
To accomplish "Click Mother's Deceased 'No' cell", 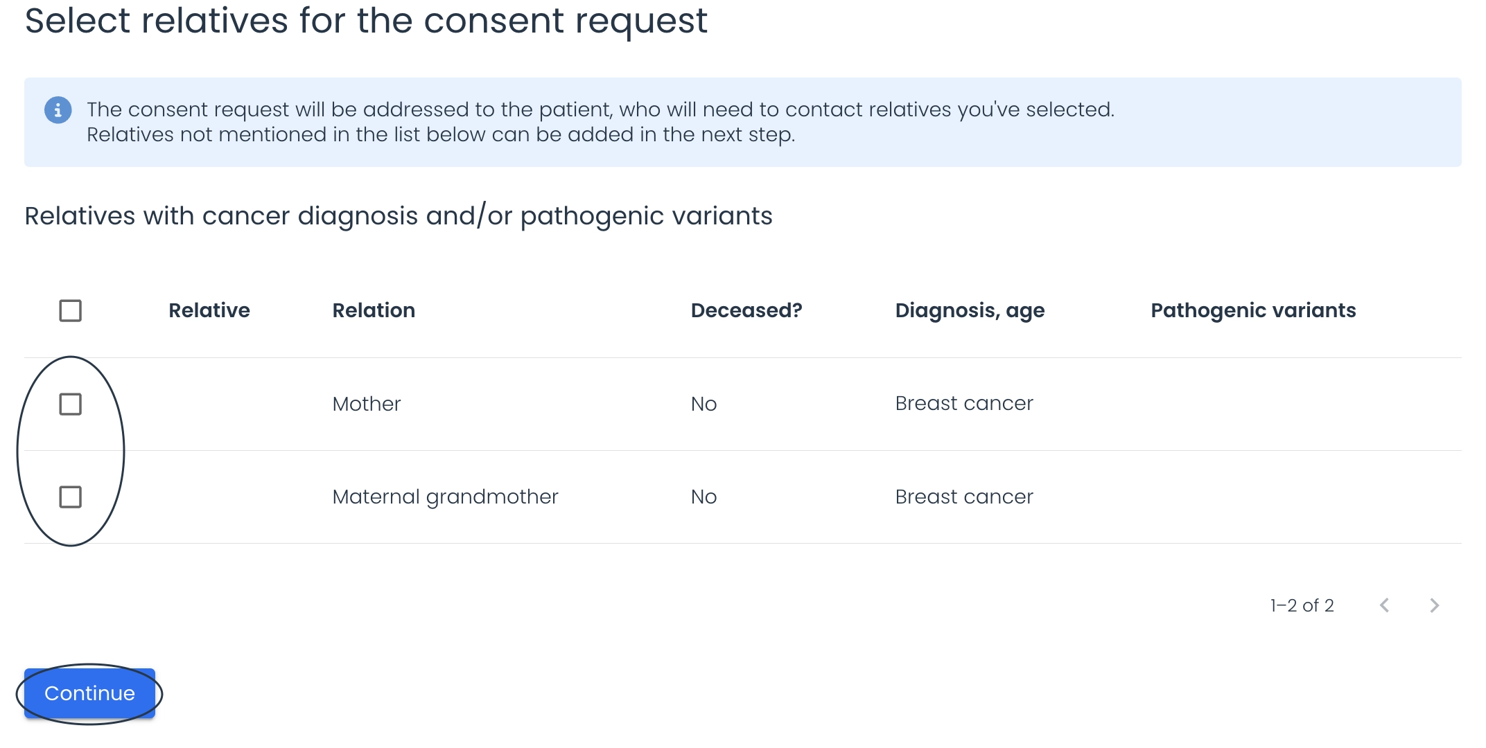I will [x=703, y=404].
